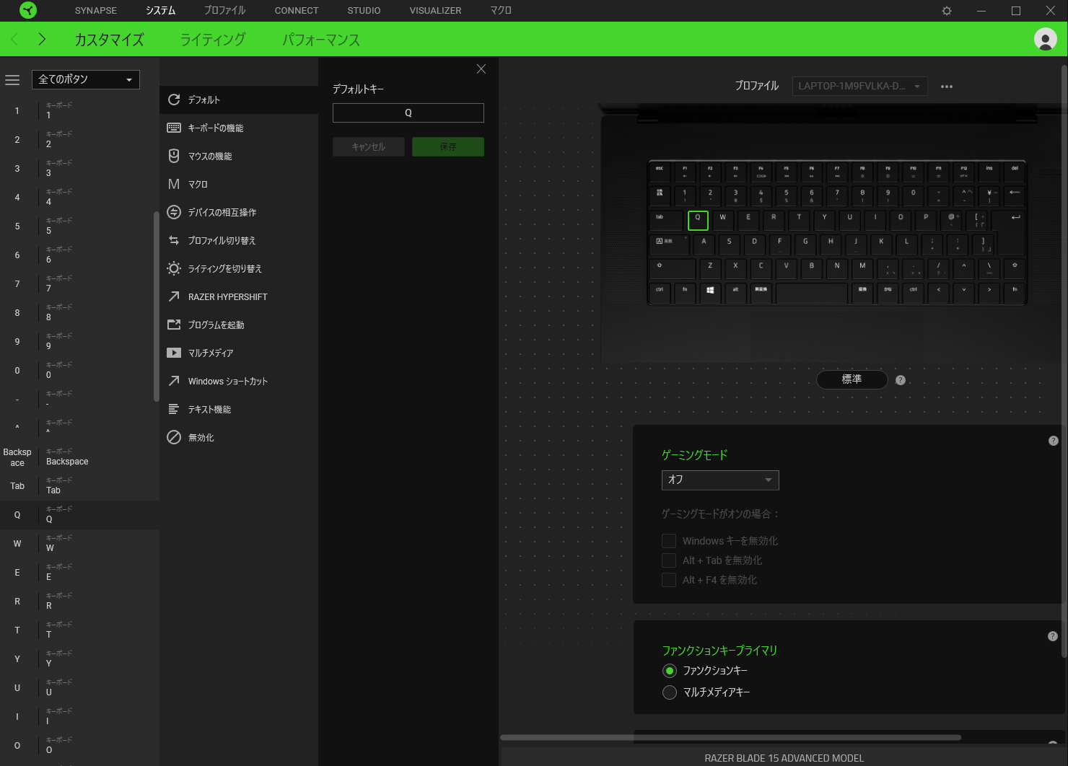Click the 標準 button below keyboard
The image size is (1068, 766).
click(x=852, y=379)
